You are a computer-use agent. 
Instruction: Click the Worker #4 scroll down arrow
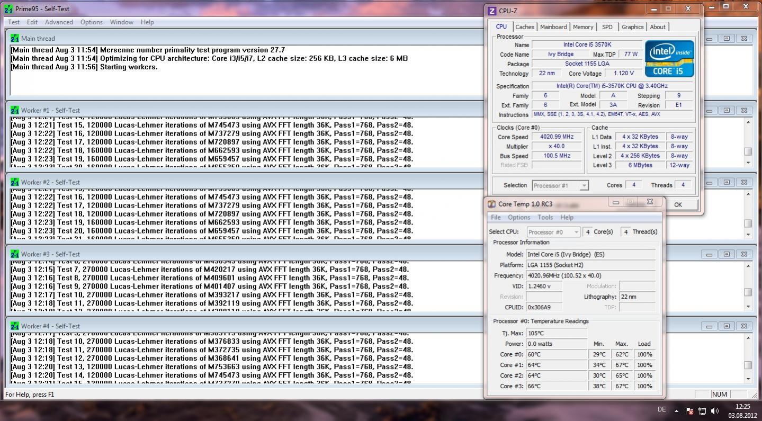point(748,378)
